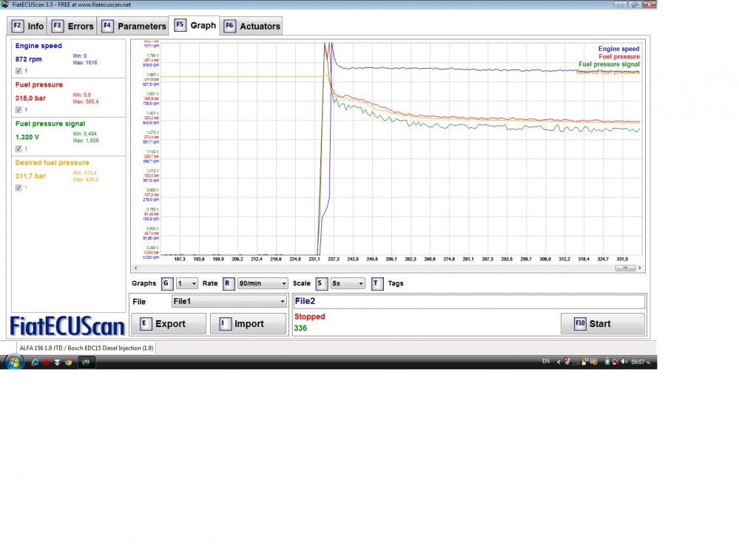Launch Internet Explorer from the taskbar

point(35,362)
